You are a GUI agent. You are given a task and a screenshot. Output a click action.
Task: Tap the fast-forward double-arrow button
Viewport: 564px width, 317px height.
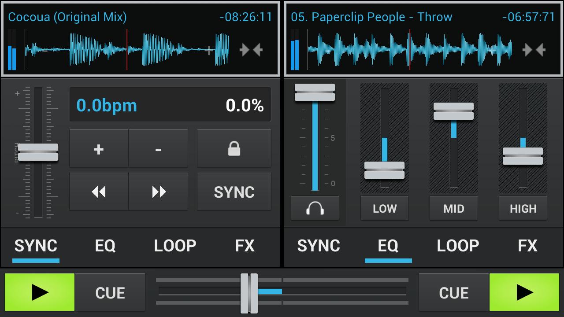[x=158, y=192]
